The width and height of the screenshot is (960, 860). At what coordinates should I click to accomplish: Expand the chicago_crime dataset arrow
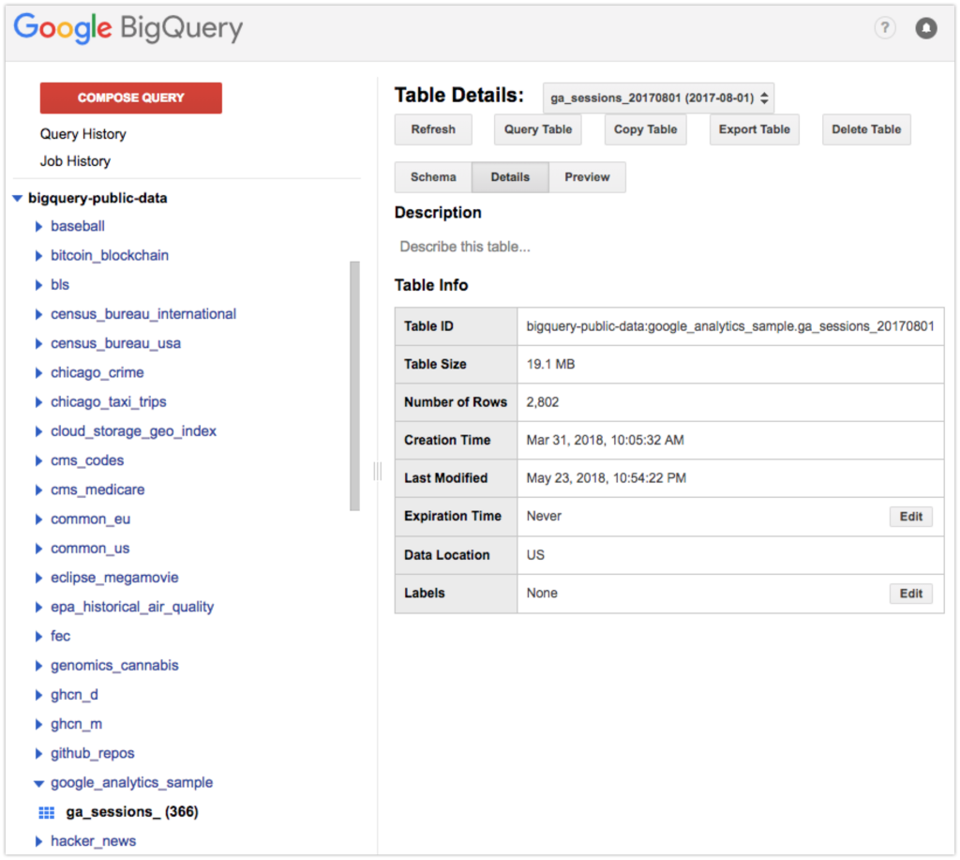click(x=38, y=373)
